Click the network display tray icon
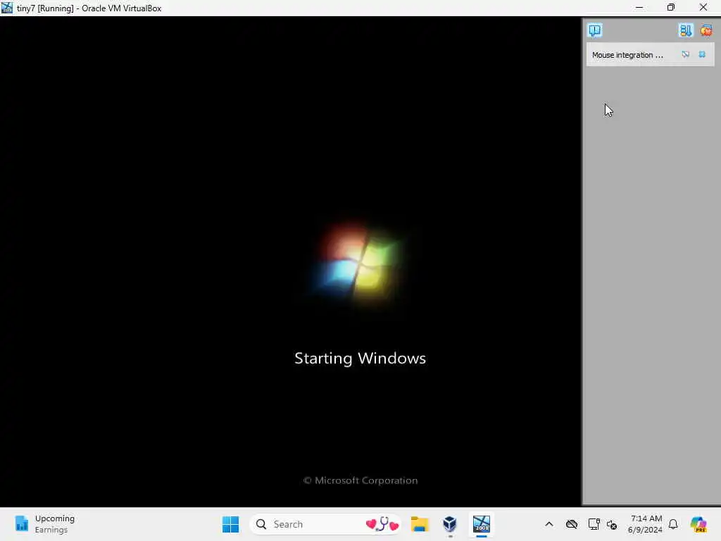Screen dimensions: 721x541 [594, 524]
